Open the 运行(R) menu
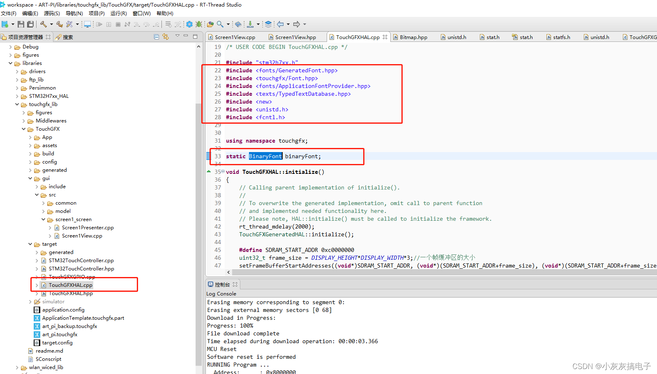657x374 pixels. 119,14
